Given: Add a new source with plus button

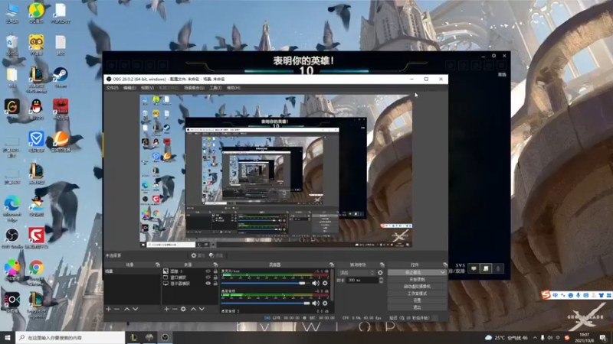Looking at the screenshot, I should pos(166,309).
